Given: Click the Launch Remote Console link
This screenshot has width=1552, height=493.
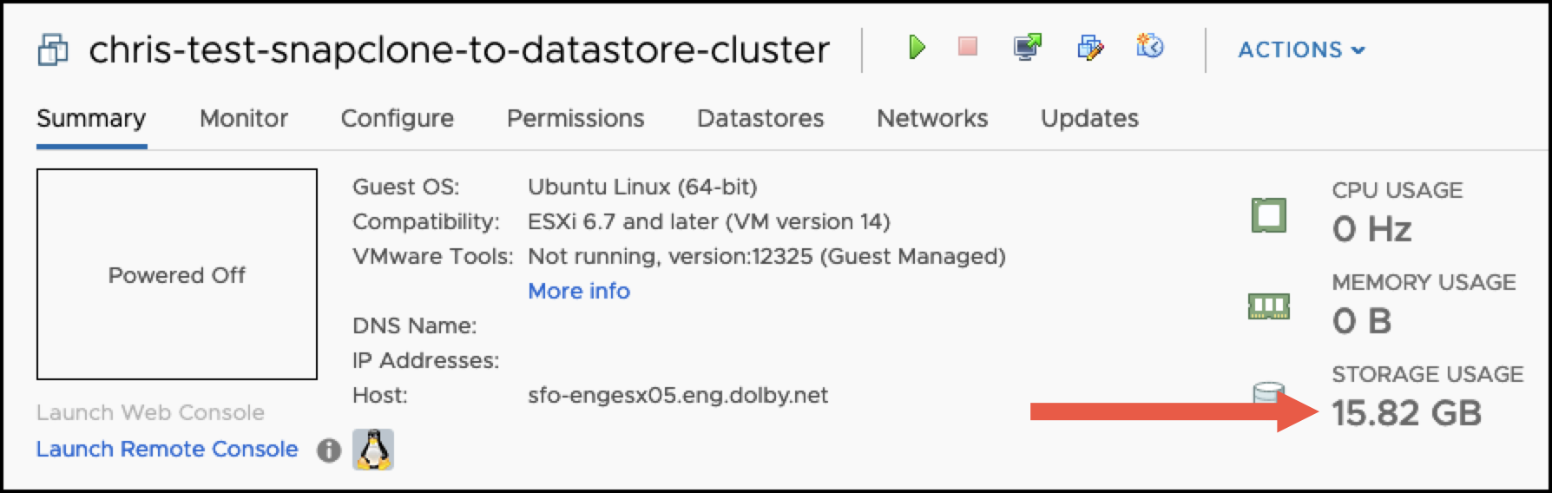Looking at the screenshot, I should tap(167, 449).
